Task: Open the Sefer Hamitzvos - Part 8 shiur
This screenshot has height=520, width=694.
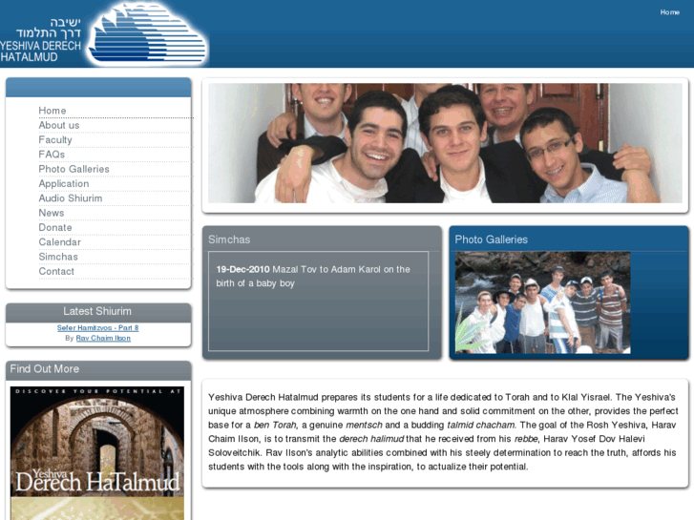Action: [97, 328]
